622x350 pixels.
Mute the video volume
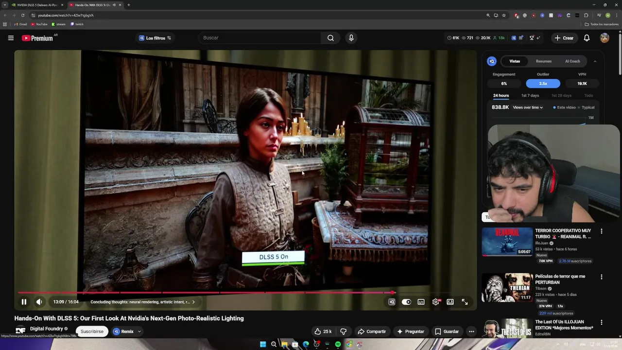tap(39, 302)
